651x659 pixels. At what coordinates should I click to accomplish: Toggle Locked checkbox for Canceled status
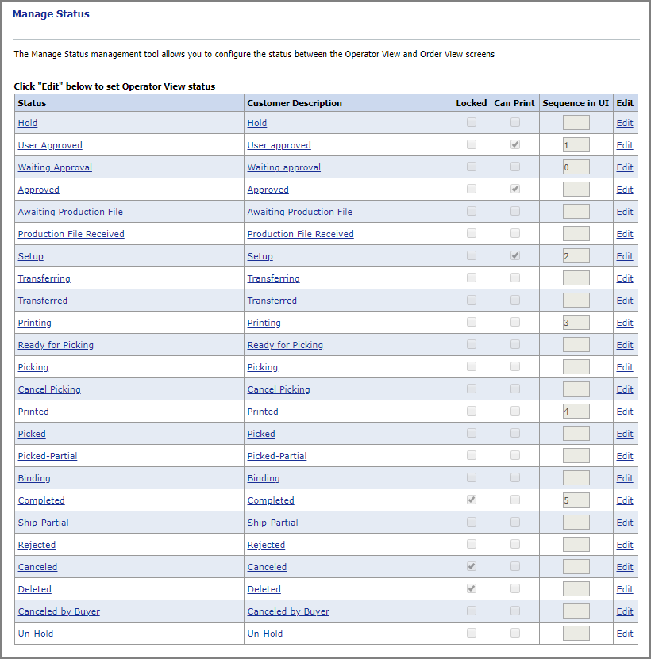pos(472,566)
